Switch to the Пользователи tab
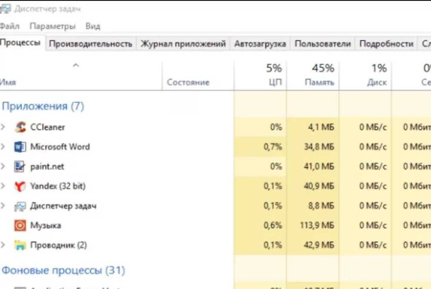The height and width of the screenshot is (289, 431). tap(323, 44)
